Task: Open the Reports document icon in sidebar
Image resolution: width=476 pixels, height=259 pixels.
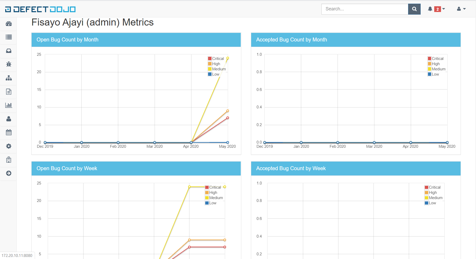Action: click(9, 91)
